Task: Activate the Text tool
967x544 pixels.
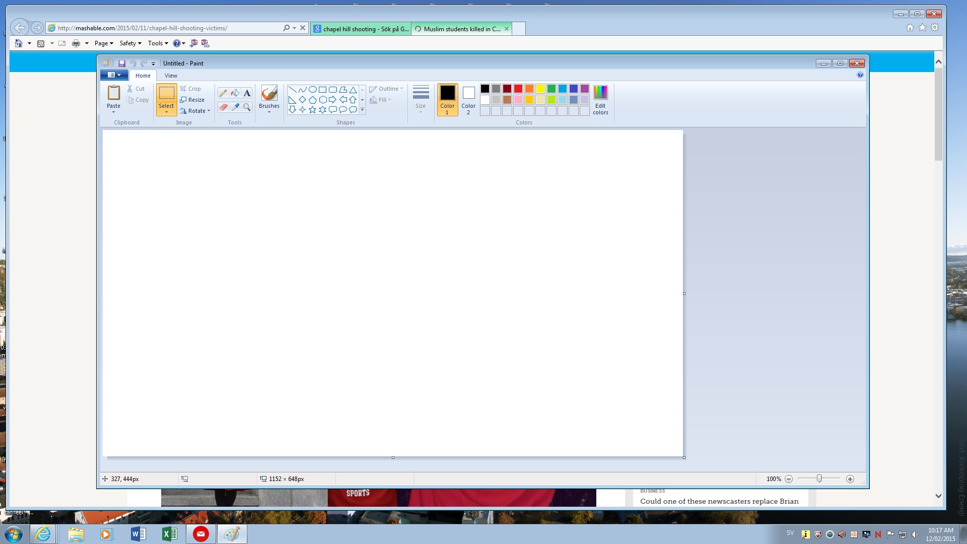Action: 247,93
